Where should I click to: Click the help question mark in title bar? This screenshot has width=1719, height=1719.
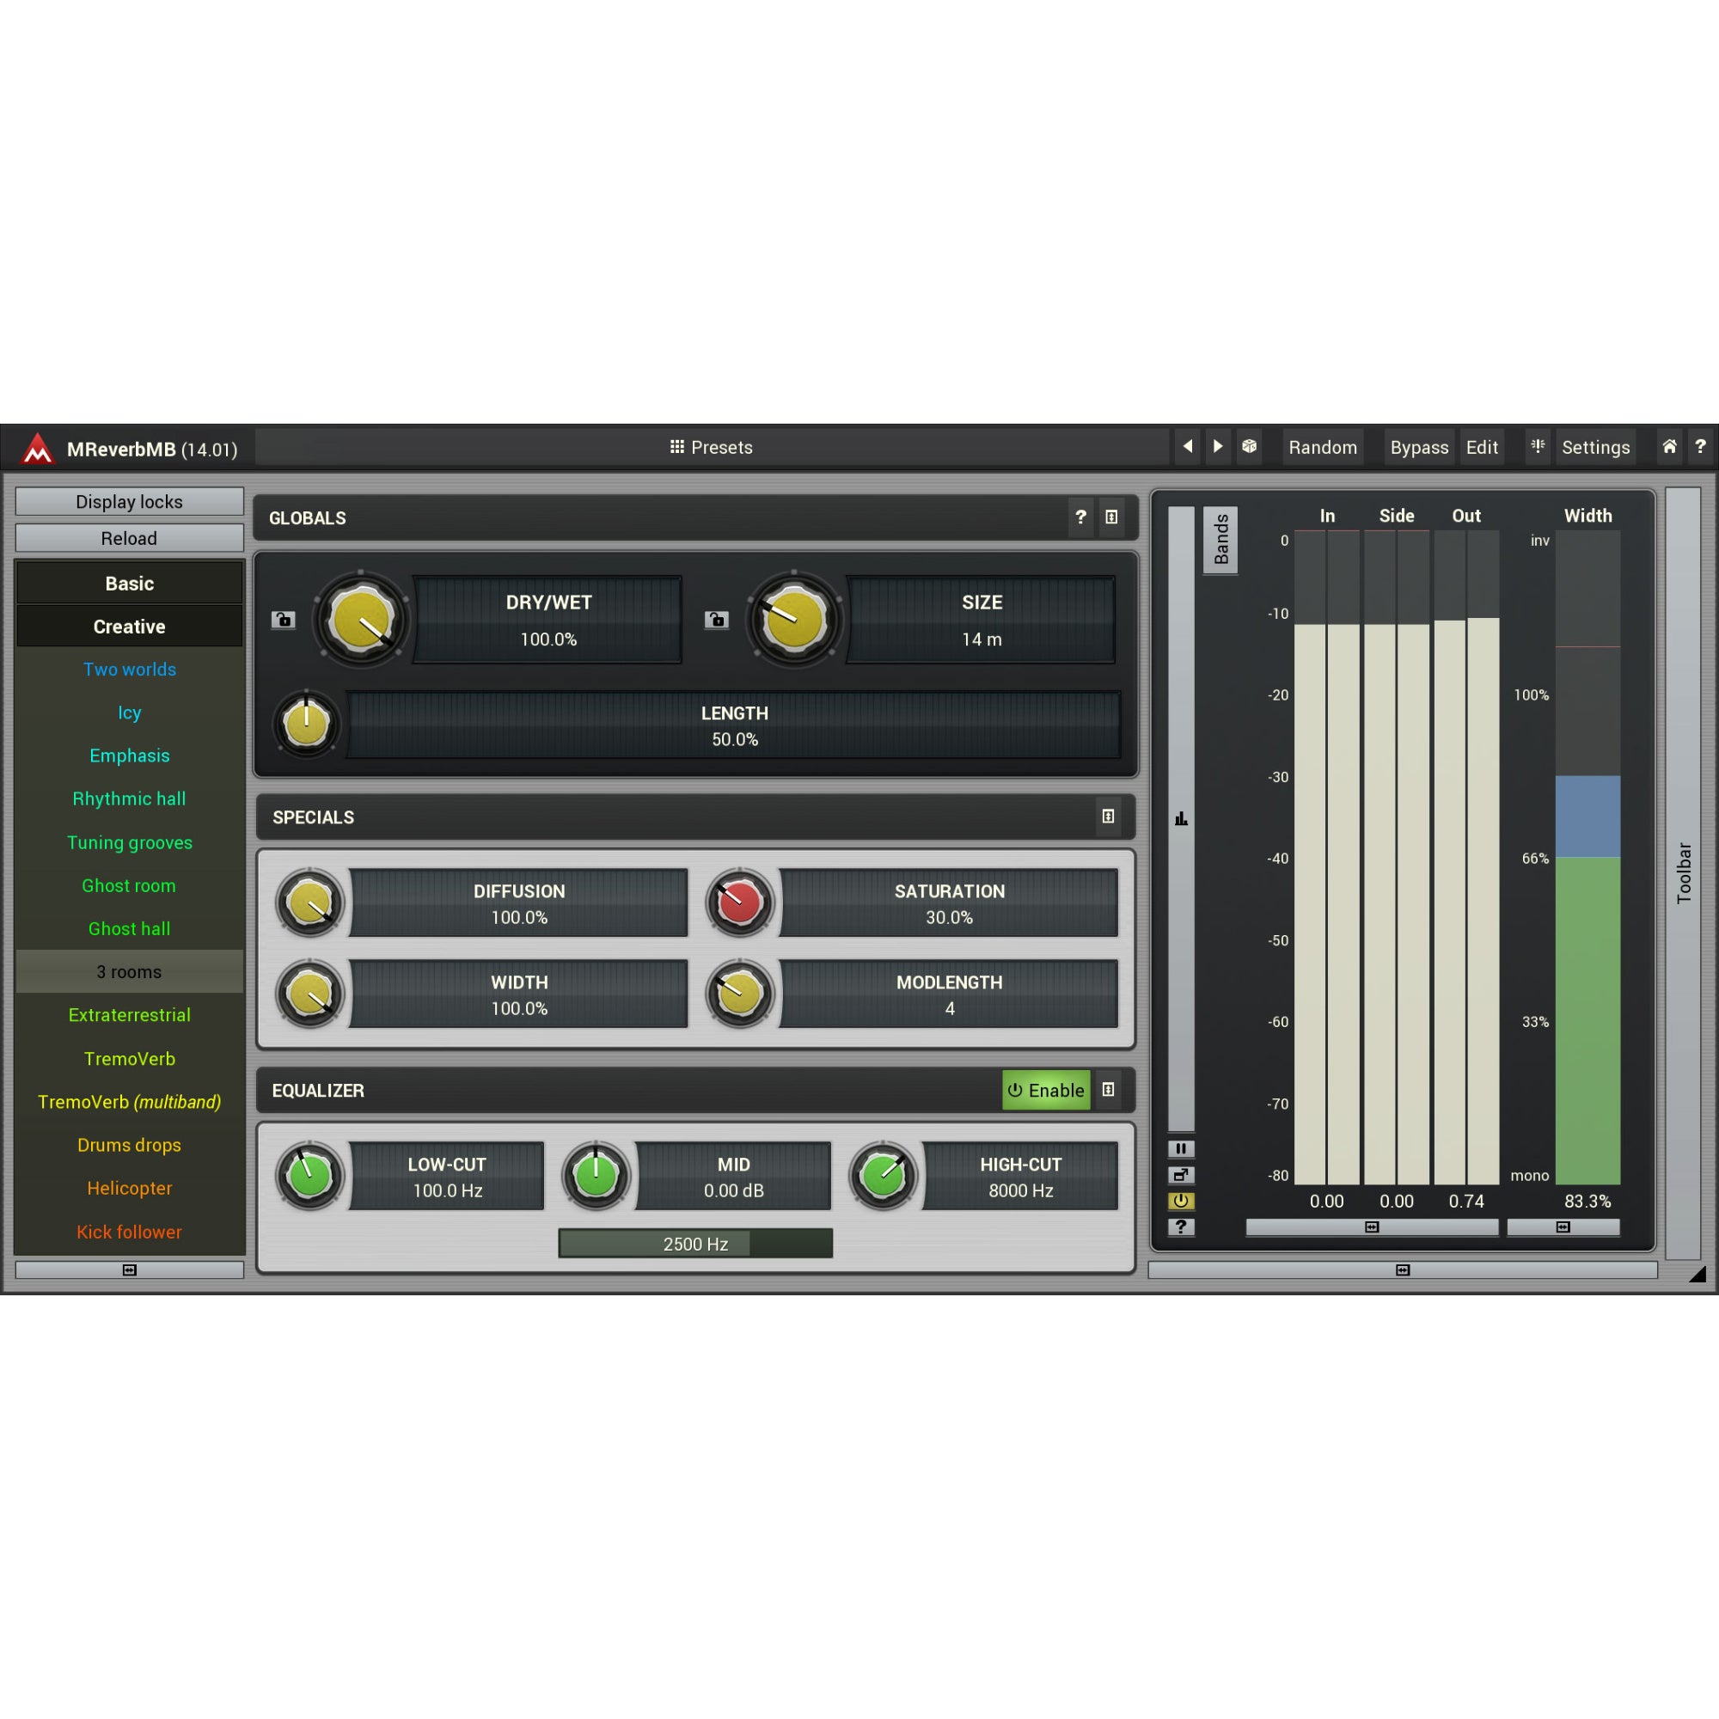pyautogui.click(x=1699, y=447)
